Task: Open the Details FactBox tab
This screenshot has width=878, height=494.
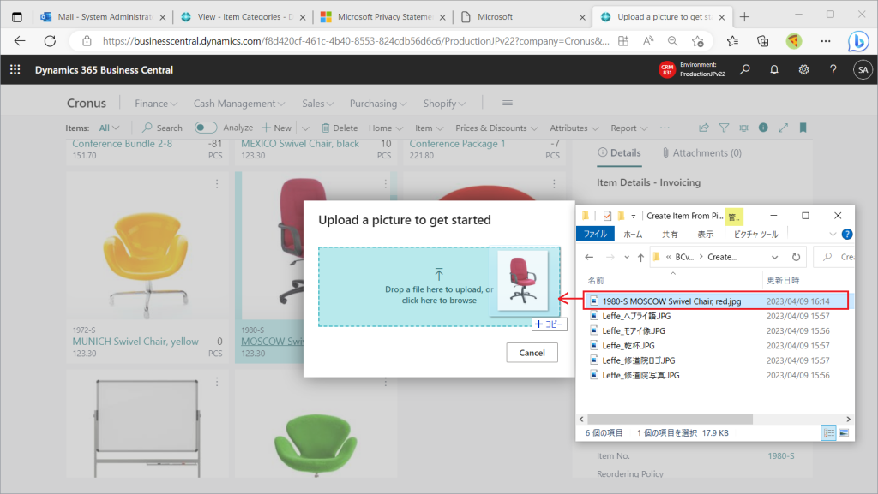Action: coord(619,152)
